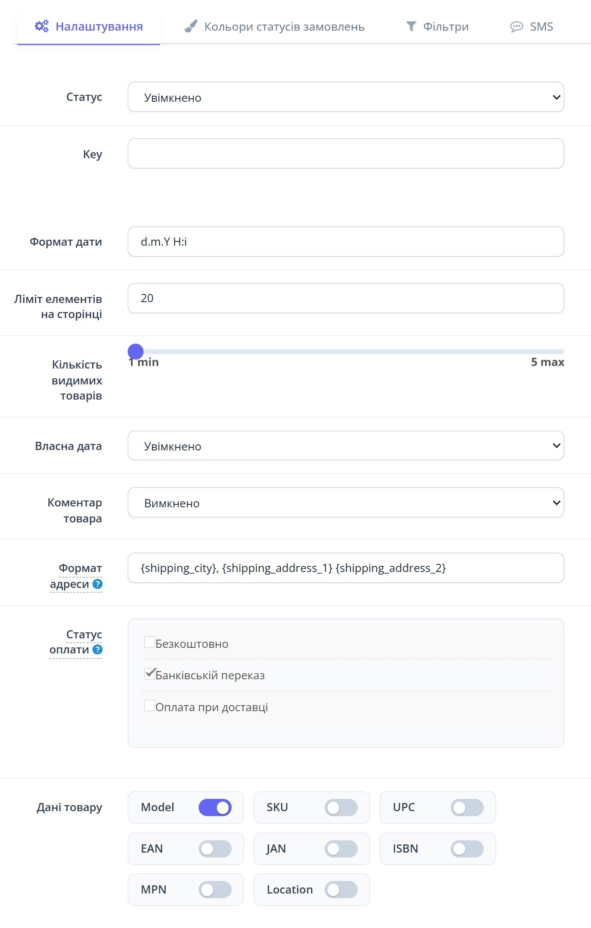Switch on the Location toggle
591x928 pixels.
point(341,890)
